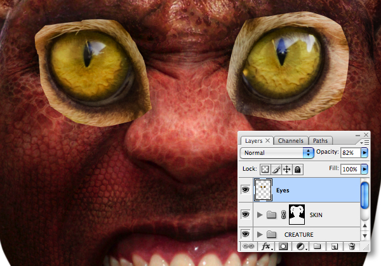Click the link layers icon
The image size is (381, 266).
[248, 246]
